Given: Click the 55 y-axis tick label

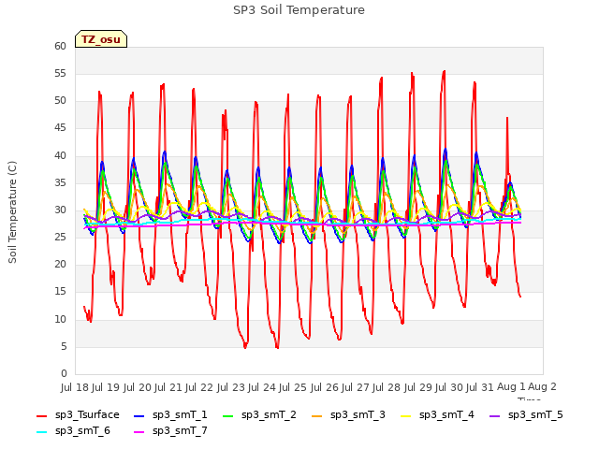Looking at the screenshot, I should (x=60, y=74).
